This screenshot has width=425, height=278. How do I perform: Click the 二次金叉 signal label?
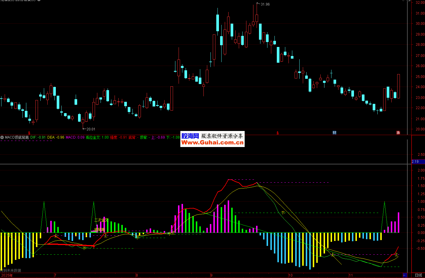pyautogui.click(x=101, y=220)
